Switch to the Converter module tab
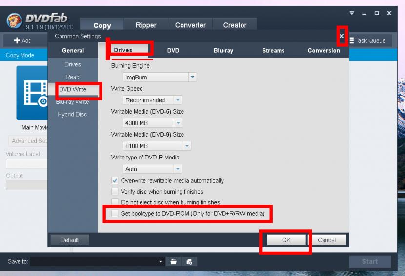The height and width of the screenshot is (276, 405). pyautogui.click(x=190, y=25)
